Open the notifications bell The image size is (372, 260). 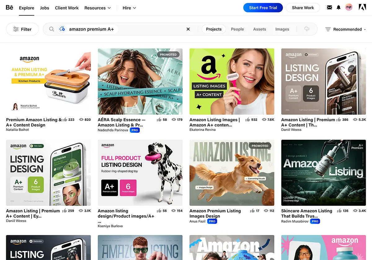pos(339,7)
